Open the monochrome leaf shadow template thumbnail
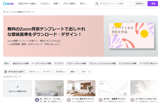The image size is (158, 105). tap(144, 88)
